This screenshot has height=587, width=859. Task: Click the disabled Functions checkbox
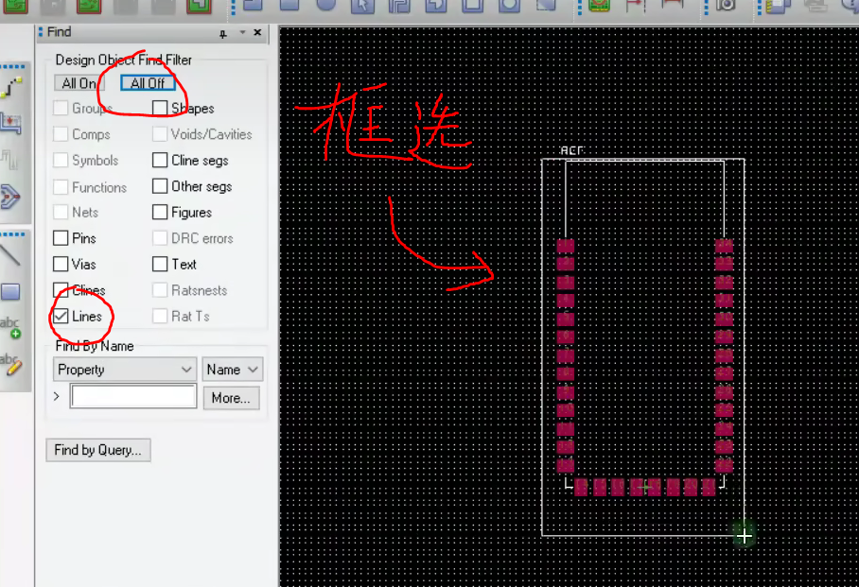(61, 187)
